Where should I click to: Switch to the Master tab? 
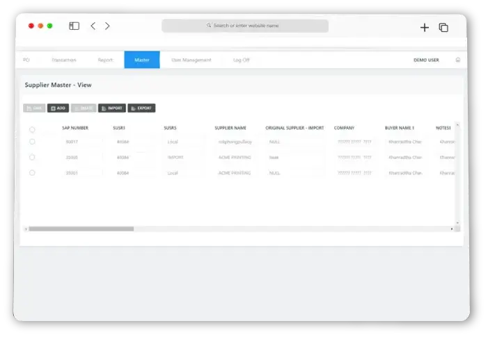142,60
